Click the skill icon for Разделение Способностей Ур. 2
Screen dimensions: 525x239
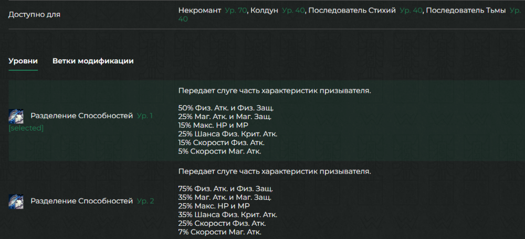click(16, 202)
